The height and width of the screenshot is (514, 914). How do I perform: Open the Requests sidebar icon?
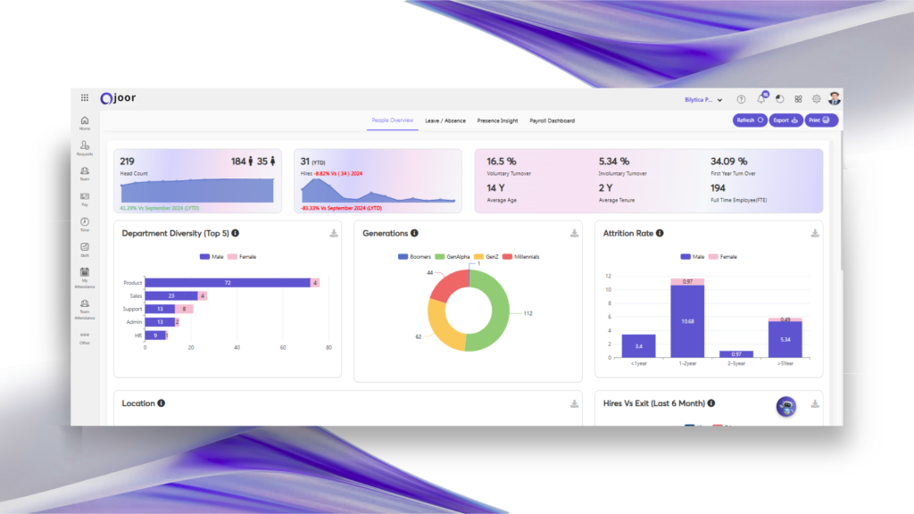[x=84, y=145]
